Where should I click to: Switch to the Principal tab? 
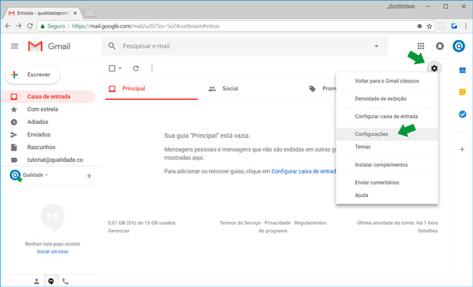coord(152,89)
